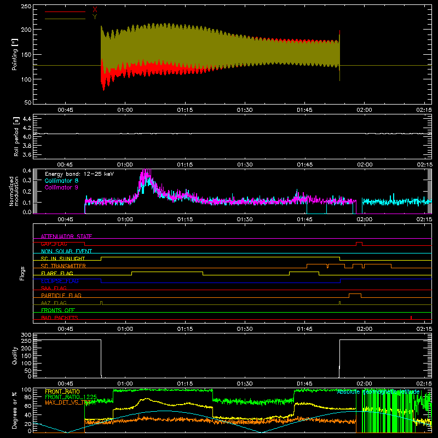This screenshot has height=438, width=438.
Task: Select the A2Z_FLAG label
Action: pyautogui.click(x=54, y=303)
